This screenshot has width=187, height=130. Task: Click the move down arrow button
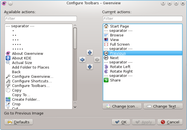pyautogui.click(x=90, y=67)
